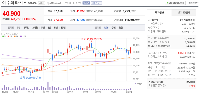Image resolution: width=200 pixels, height=94 pixels.
Task: Open the 동일업종 등락률 link
Action: [157, 86]
